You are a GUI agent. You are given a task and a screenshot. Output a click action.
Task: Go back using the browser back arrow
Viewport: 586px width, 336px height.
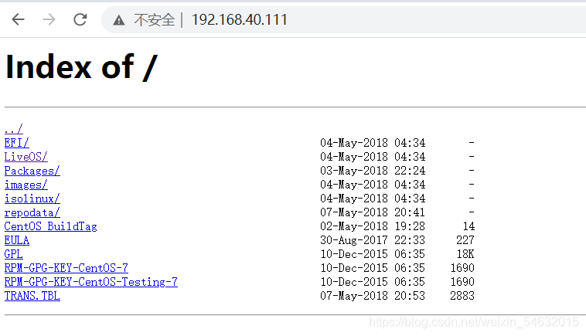[x=18, y=19]
